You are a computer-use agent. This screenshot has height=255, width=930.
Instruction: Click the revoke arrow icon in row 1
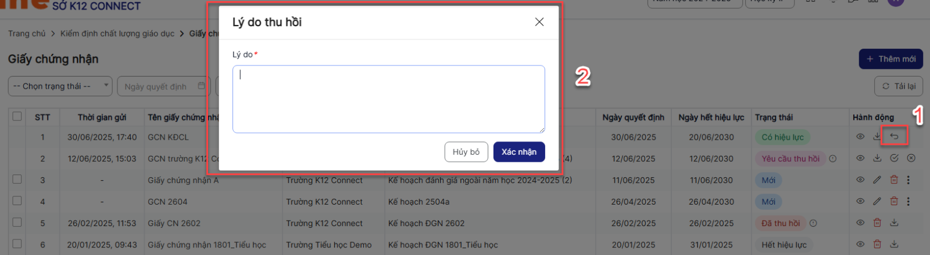[894, 137]
